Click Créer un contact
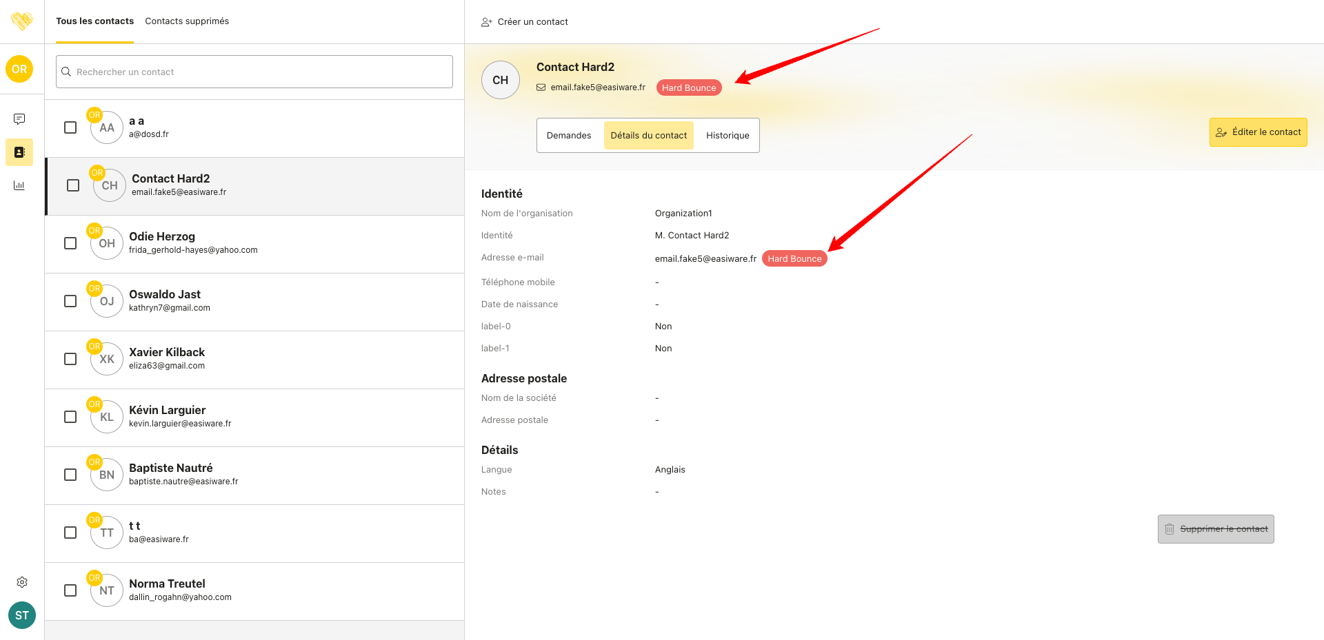The height and width of the screenshot is (640, 1324). pyautogui.click(x=525, y=22)
